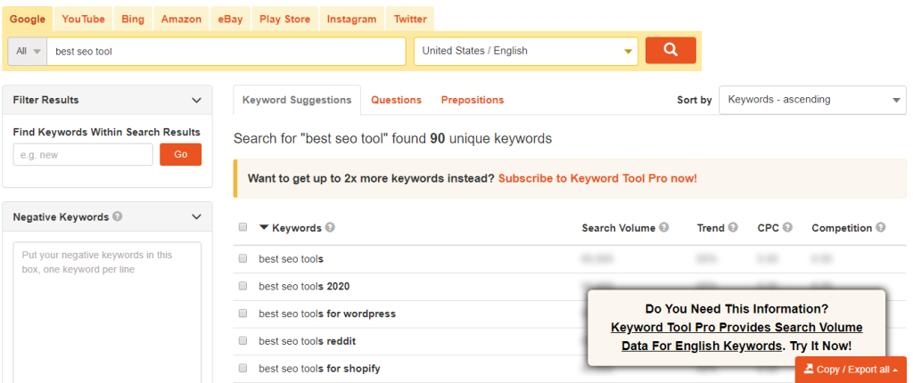The image size is (913, 383).
Task: Check the 'best seo tools 2020' row
Action: [243, 287]
